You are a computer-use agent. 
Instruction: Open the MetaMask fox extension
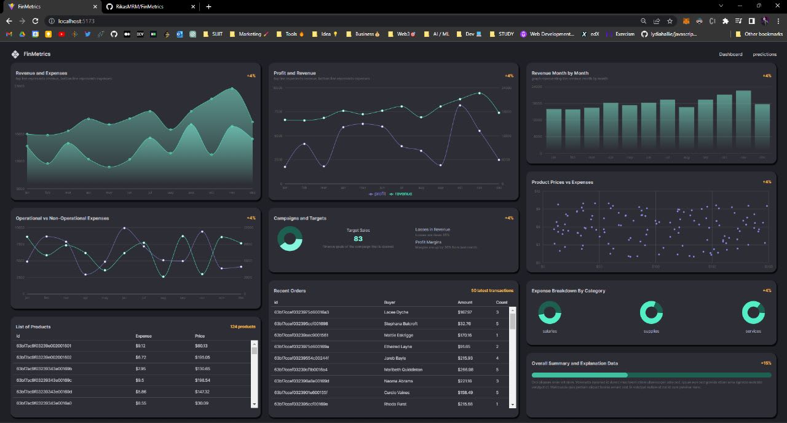click(686, 21)
